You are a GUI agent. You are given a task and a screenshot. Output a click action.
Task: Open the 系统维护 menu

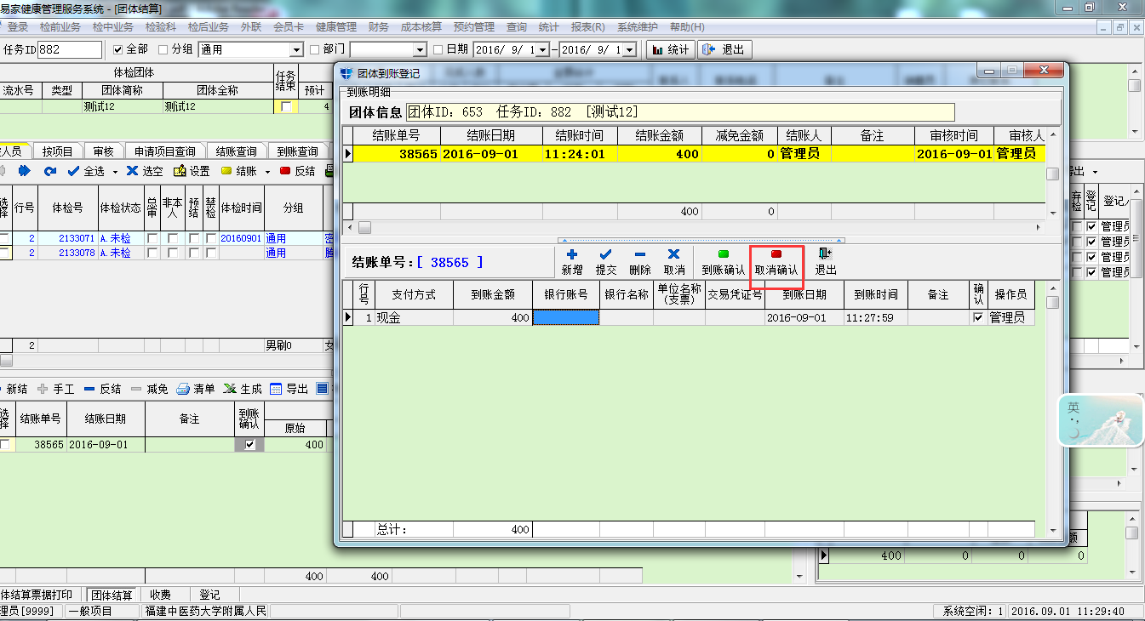[638, 27]
